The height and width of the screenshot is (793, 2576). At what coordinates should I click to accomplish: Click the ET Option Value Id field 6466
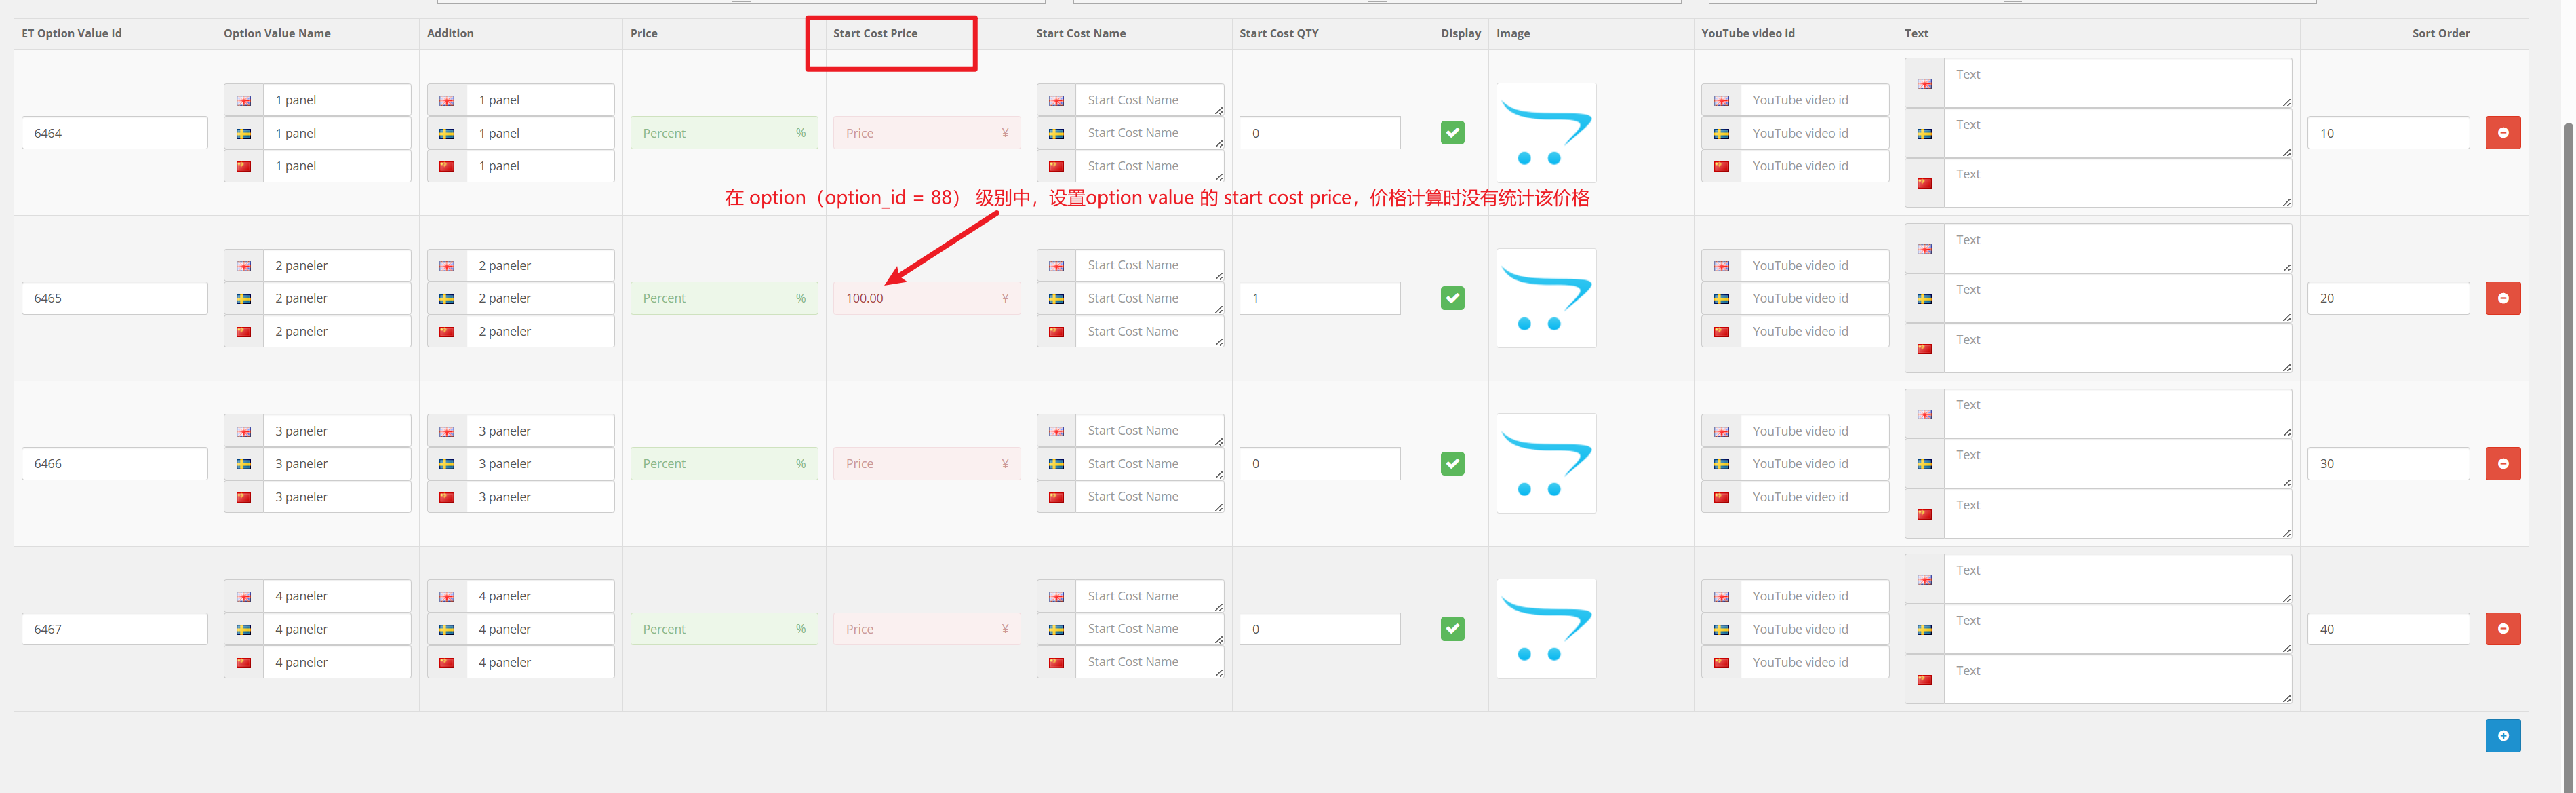pos(114,464)
